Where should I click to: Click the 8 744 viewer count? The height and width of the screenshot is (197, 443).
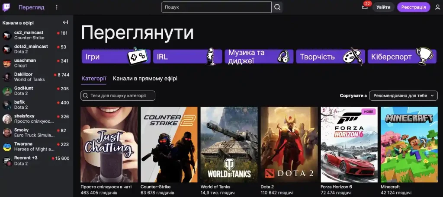tap(63, 75)
